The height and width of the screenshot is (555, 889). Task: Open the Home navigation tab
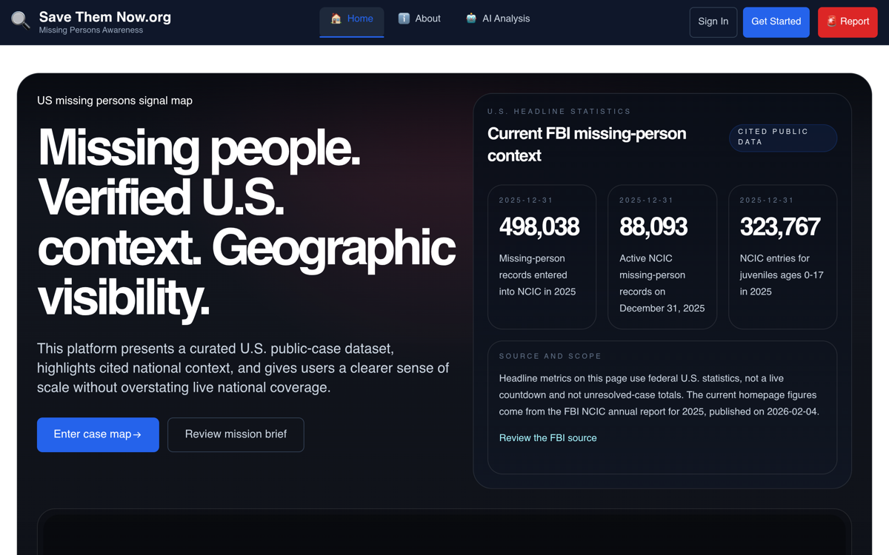coord(352,21)
